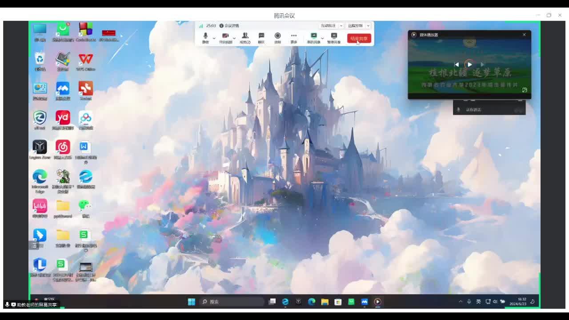The width and height of the screenshot is (569, 320).
Task: Open Tencent Meeting desktop shortcut
Action: (x=63, y=91)
